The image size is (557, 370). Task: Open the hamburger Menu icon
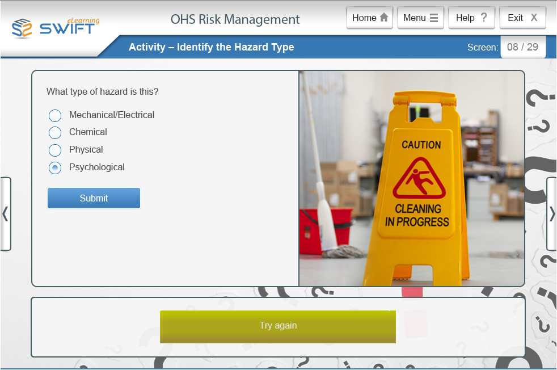(435, 18)
